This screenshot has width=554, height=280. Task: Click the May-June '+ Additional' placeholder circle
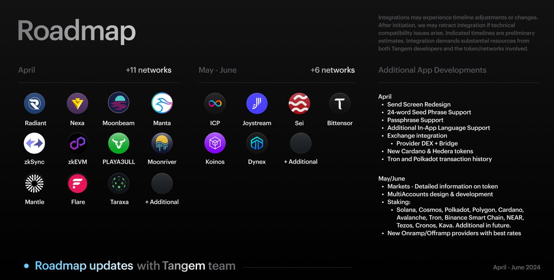click(301, 143)
